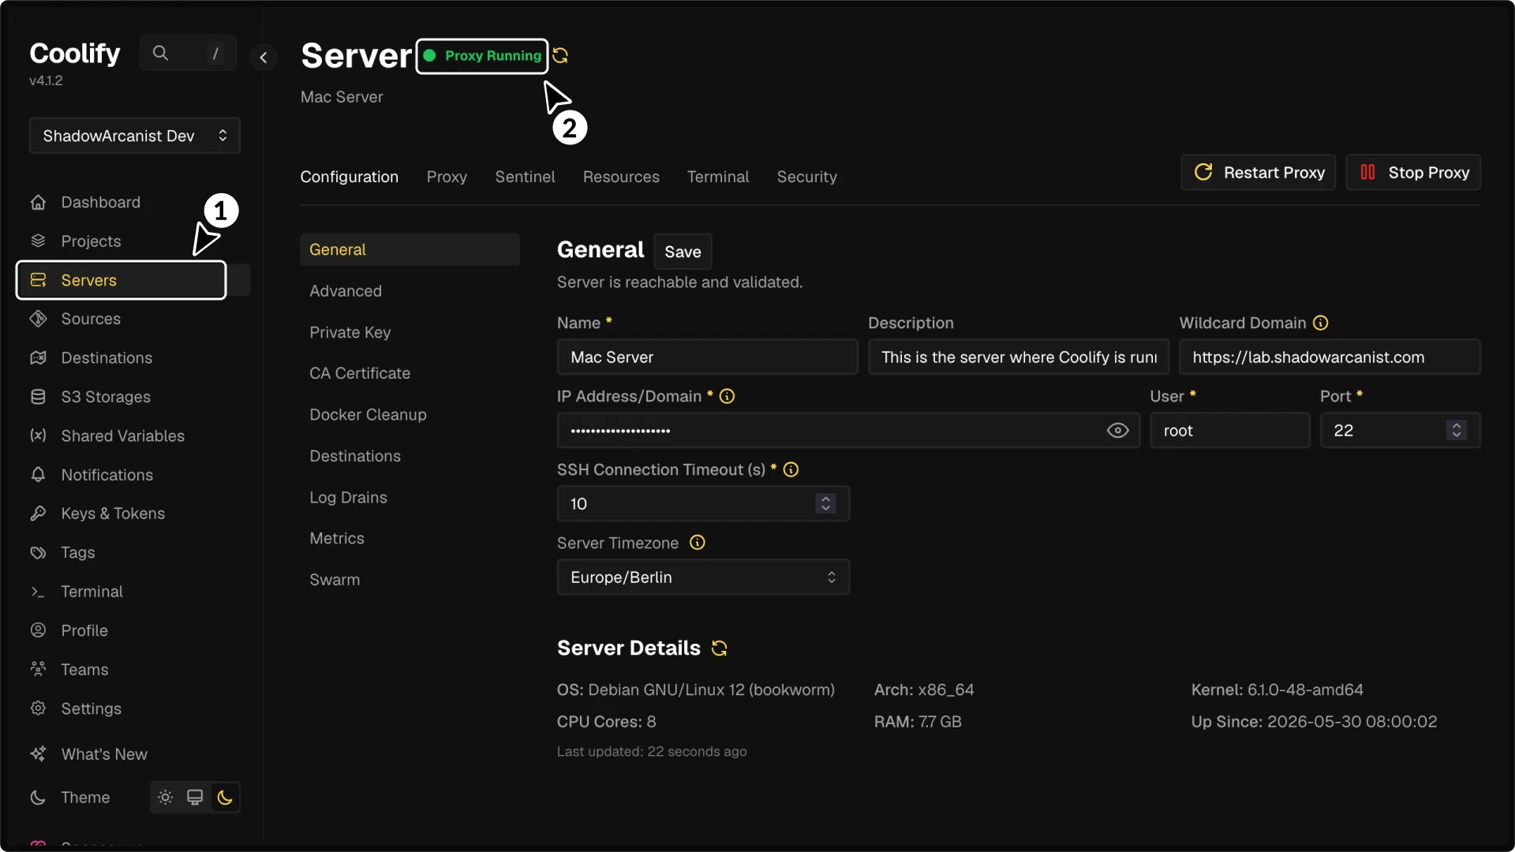The height and width of the screenshot is (852, 1515).
Task: Click the SSH Connection Timeout info icon
Action: click(791, 469)
